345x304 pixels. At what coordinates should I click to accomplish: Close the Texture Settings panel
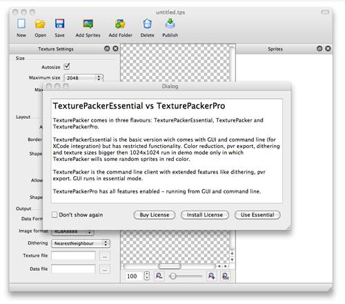115,48
